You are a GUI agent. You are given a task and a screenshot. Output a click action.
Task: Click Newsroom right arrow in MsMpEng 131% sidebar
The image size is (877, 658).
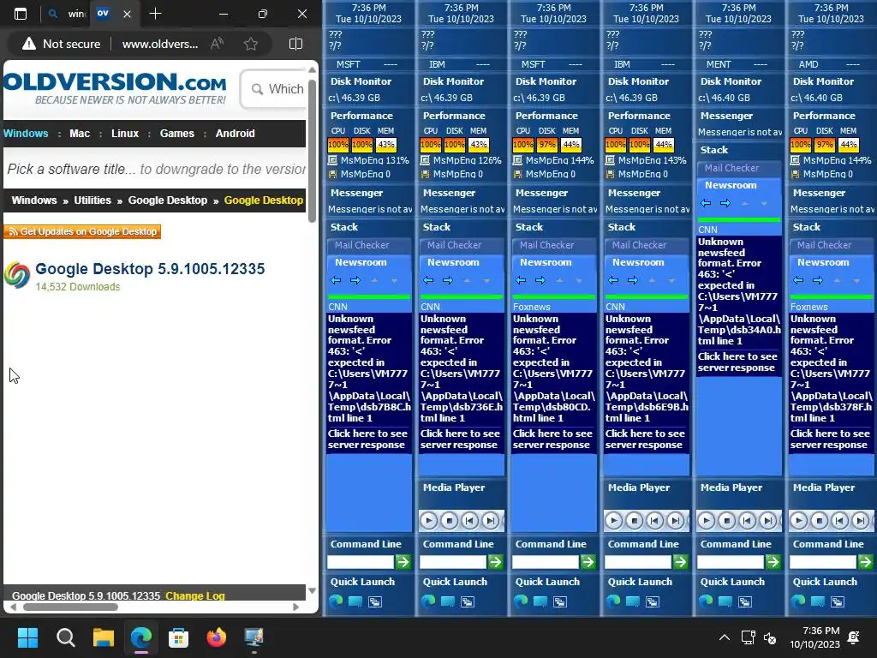(x=355, y=280)
